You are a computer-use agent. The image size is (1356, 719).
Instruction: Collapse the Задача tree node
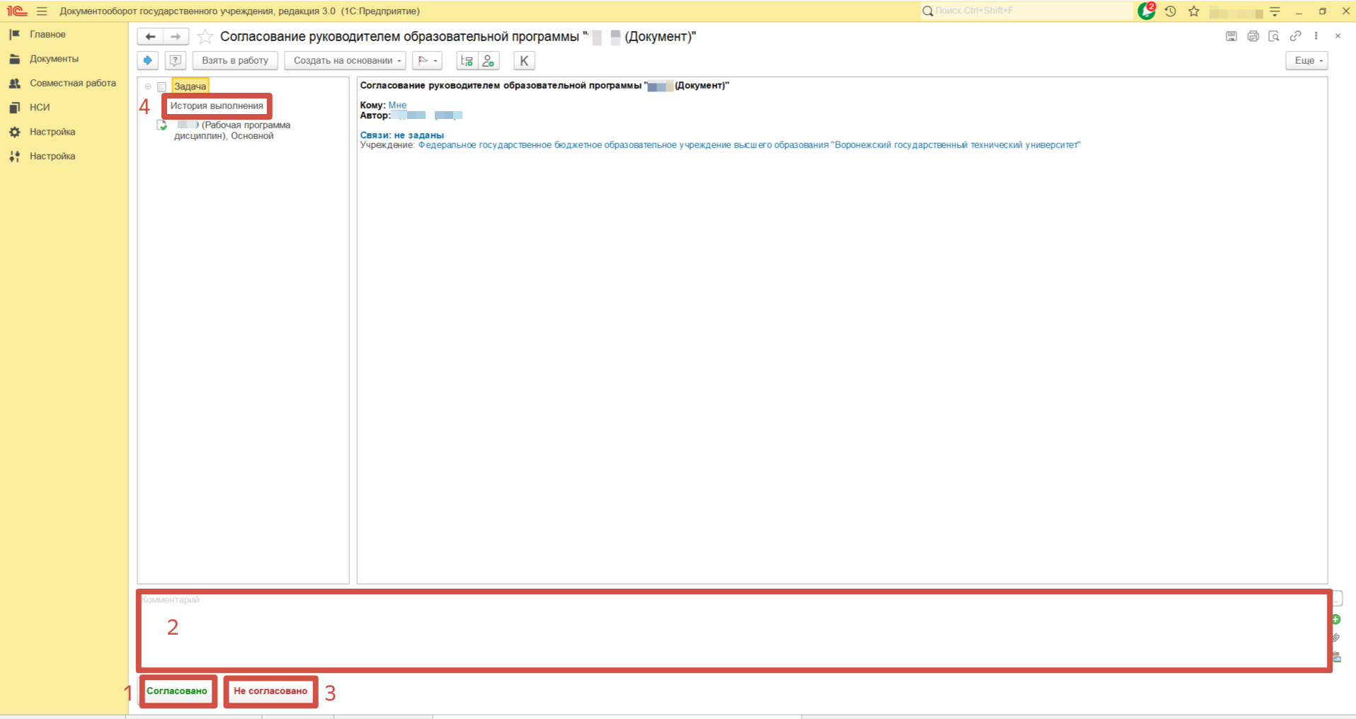[x=148, y=86]
